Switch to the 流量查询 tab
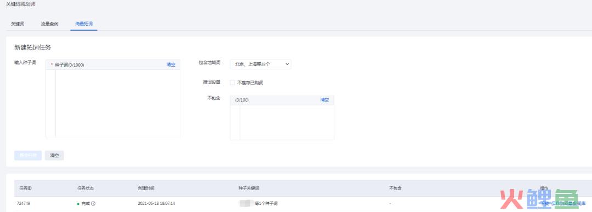The width and height of the screenshot is (592, 212). [50, 23]
